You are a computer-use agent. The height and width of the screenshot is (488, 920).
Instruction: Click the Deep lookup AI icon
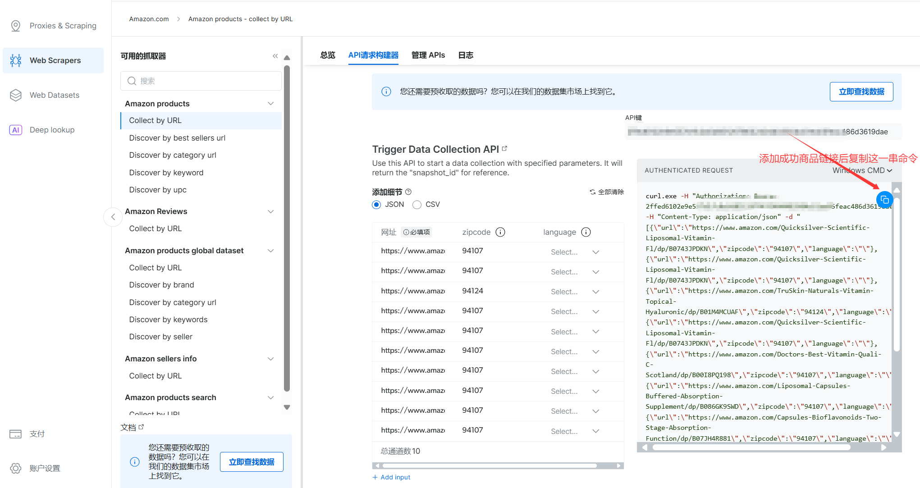[x=16, y=130]
